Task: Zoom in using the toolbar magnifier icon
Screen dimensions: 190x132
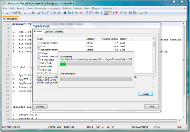Action: click(x=76, y=13)
